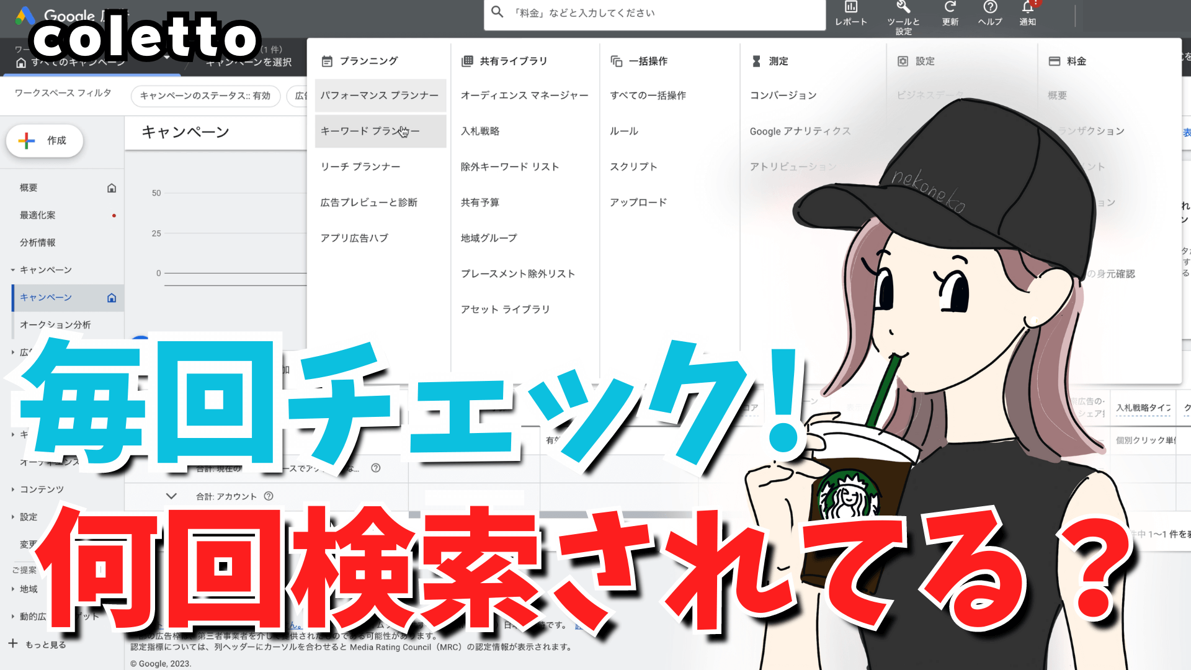The width and height of the screenshot is (1191, 670).
Task: Open オークション分析
Action: [x=55, y=325]
